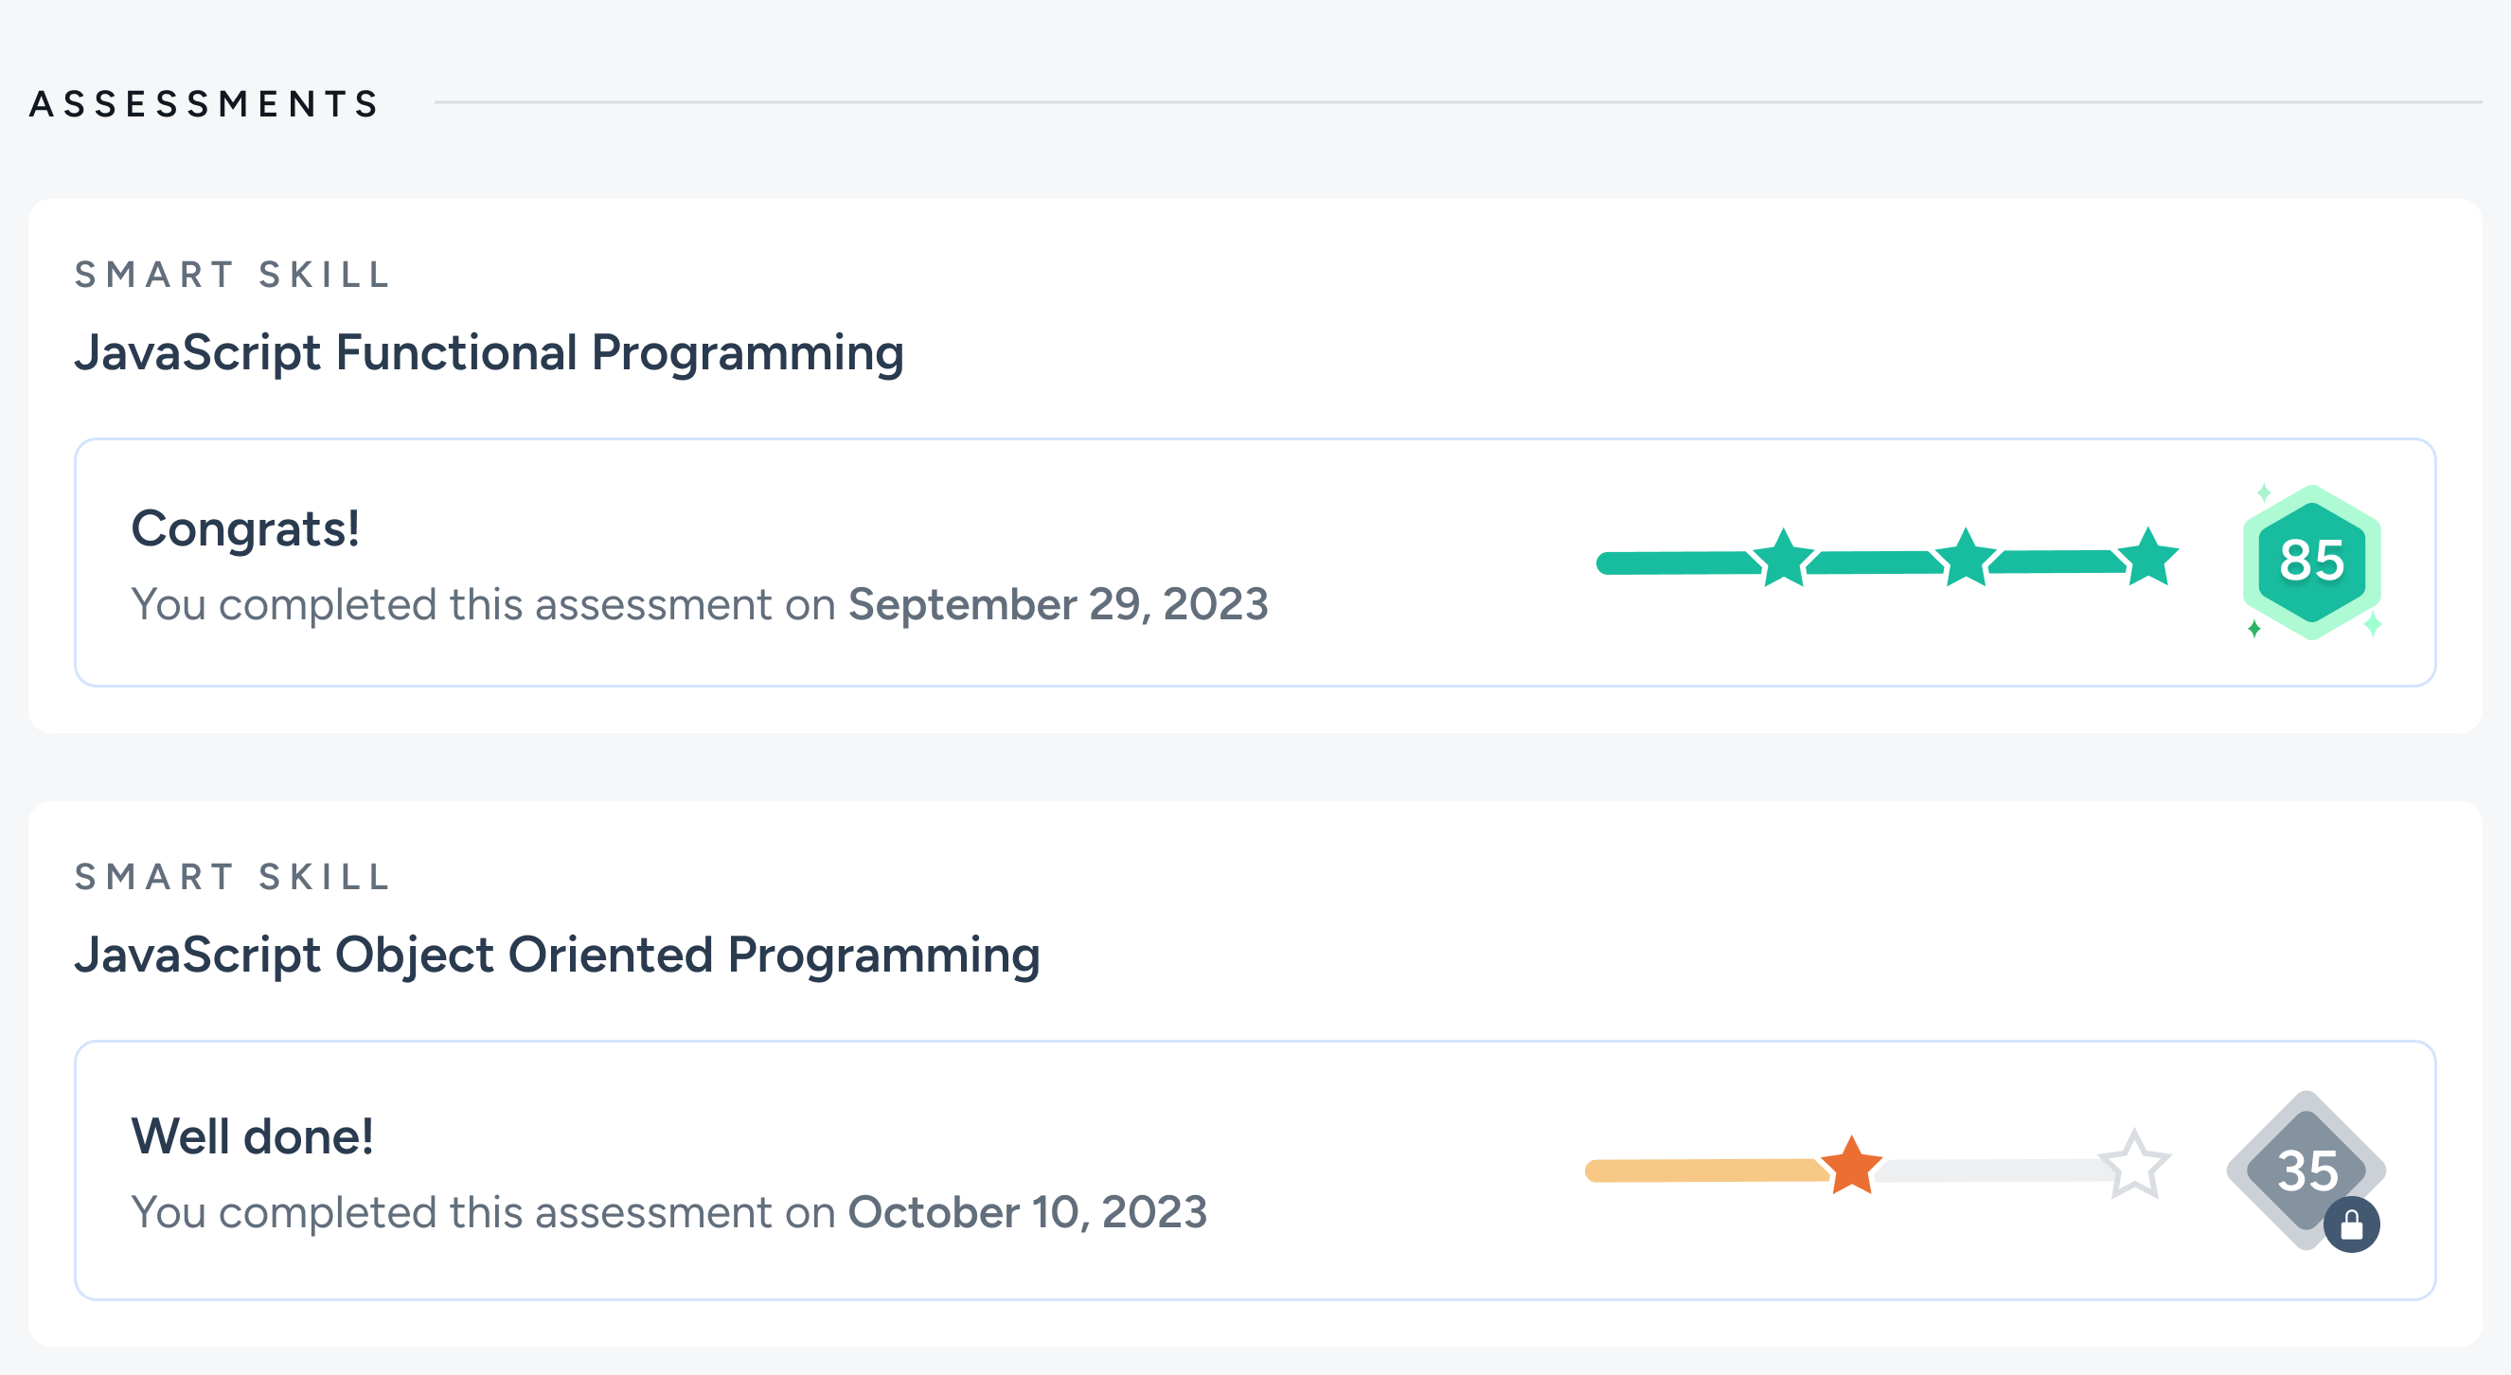Screen dimensions: 2511x1375
Task: Click the October 10, 2023 completion date
Action: pyautogui.click(x=1027, y=1212)
